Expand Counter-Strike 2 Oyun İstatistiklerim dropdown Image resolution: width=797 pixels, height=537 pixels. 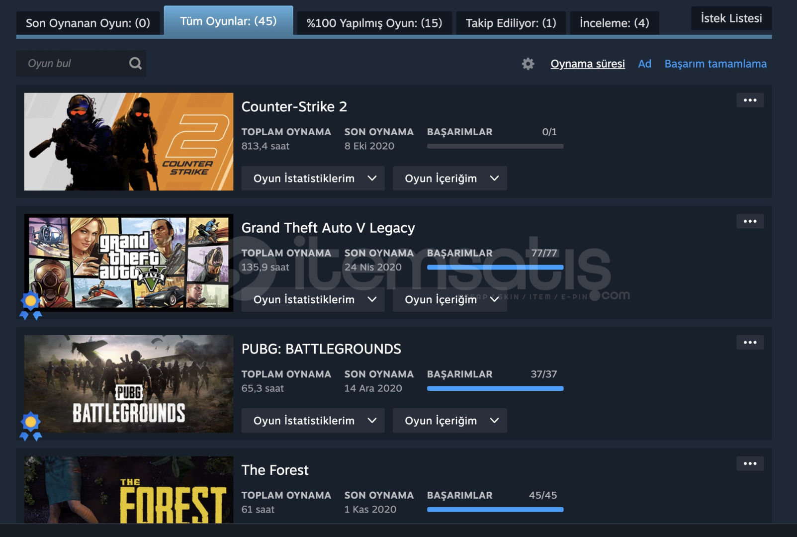313,178
